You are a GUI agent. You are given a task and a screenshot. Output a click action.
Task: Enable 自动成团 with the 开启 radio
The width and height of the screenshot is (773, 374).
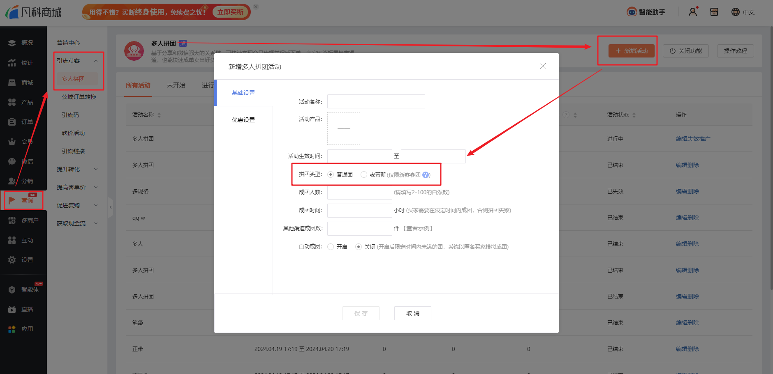point(331,247)
